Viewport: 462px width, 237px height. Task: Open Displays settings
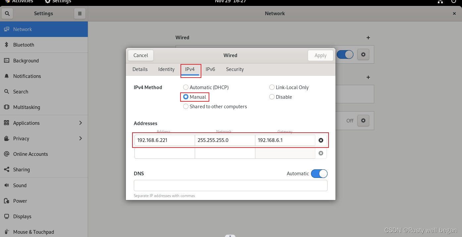[x=44, y=217]
